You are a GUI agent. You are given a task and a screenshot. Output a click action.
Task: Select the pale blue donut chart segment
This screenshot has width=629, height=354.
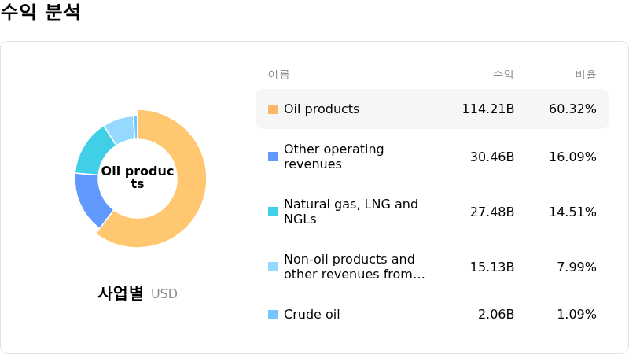click(120, 128)
